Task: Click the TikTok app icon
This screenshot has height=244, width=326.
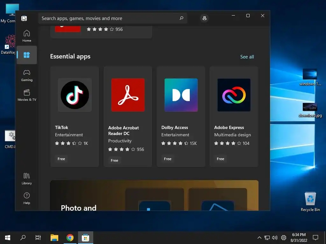Action: [74, 95]
